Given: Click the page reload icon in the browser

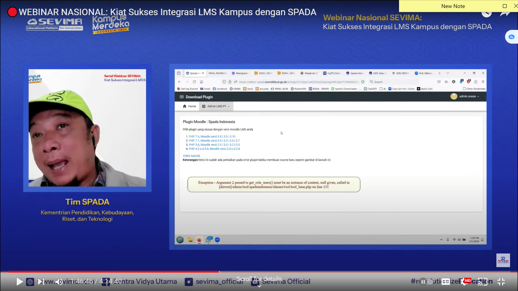Looking at the screenshot, I should pos(194,81).
